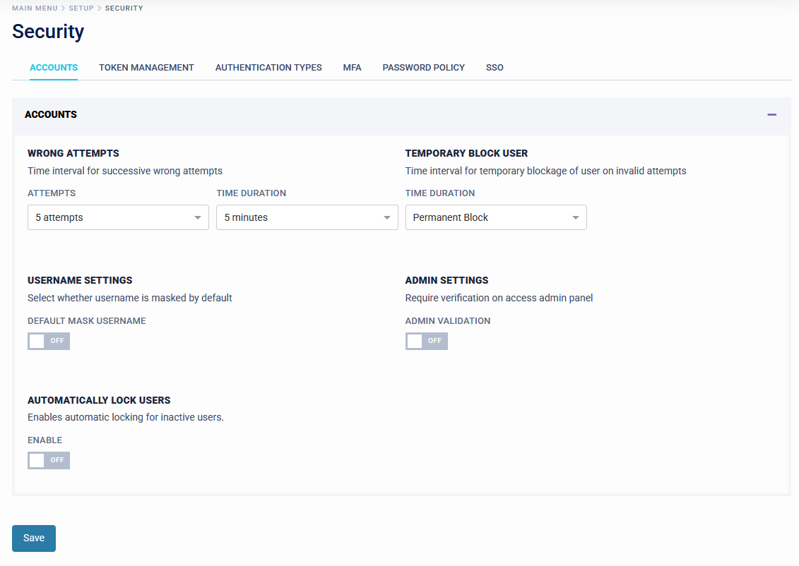
Task: Toggle Default Mask Username switch
Action: tap(49, 342)
